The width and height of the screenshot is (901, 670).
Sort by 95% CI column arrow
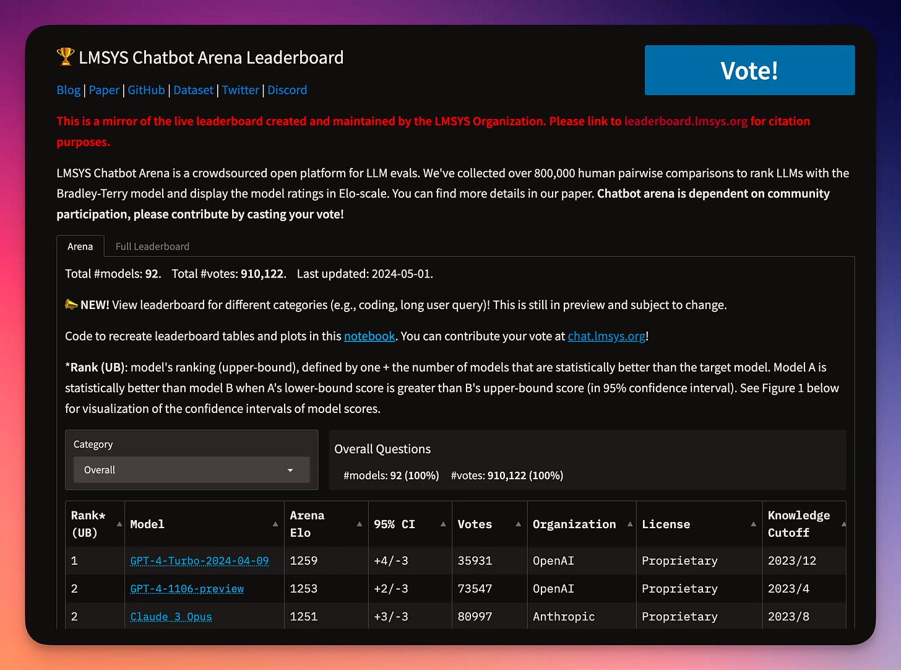pos(443,524)
